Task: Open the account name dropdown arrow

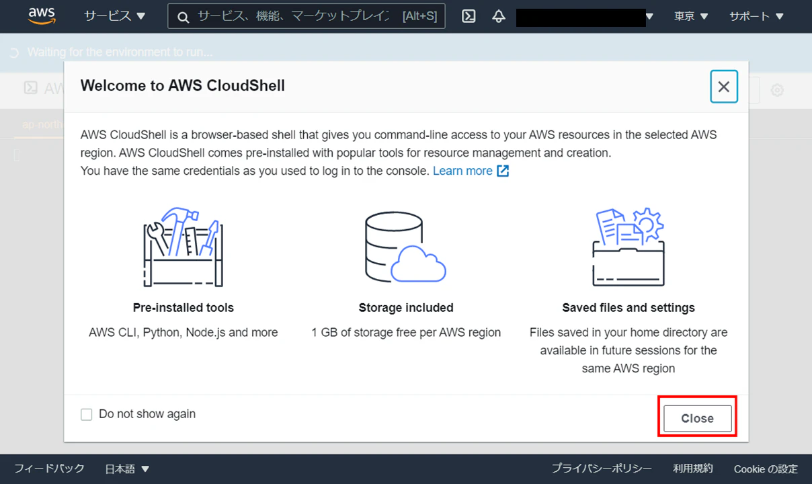Action: click(x=649, y=17)
